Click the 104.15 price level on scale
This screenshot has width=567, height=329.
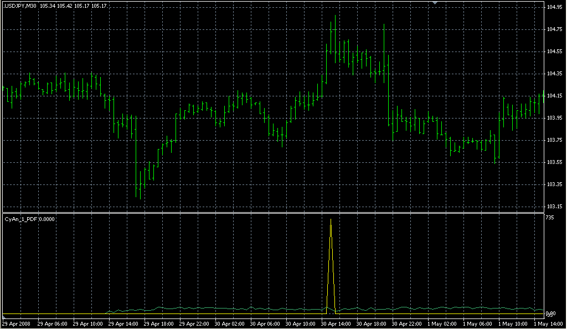tap(555, 96)
